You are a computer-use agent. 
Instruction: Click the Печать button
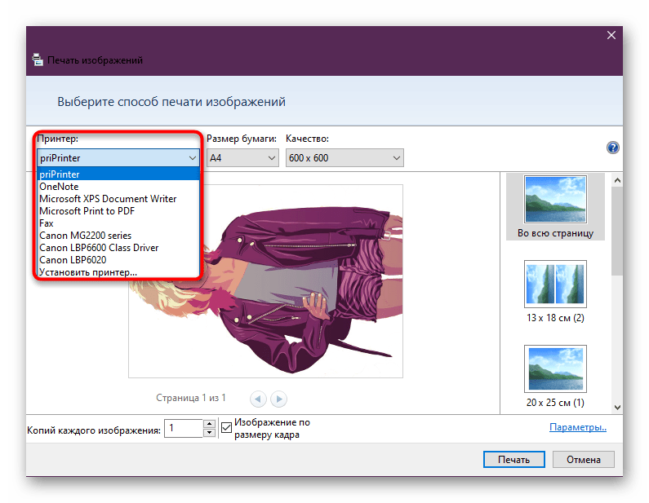point(514,460)
